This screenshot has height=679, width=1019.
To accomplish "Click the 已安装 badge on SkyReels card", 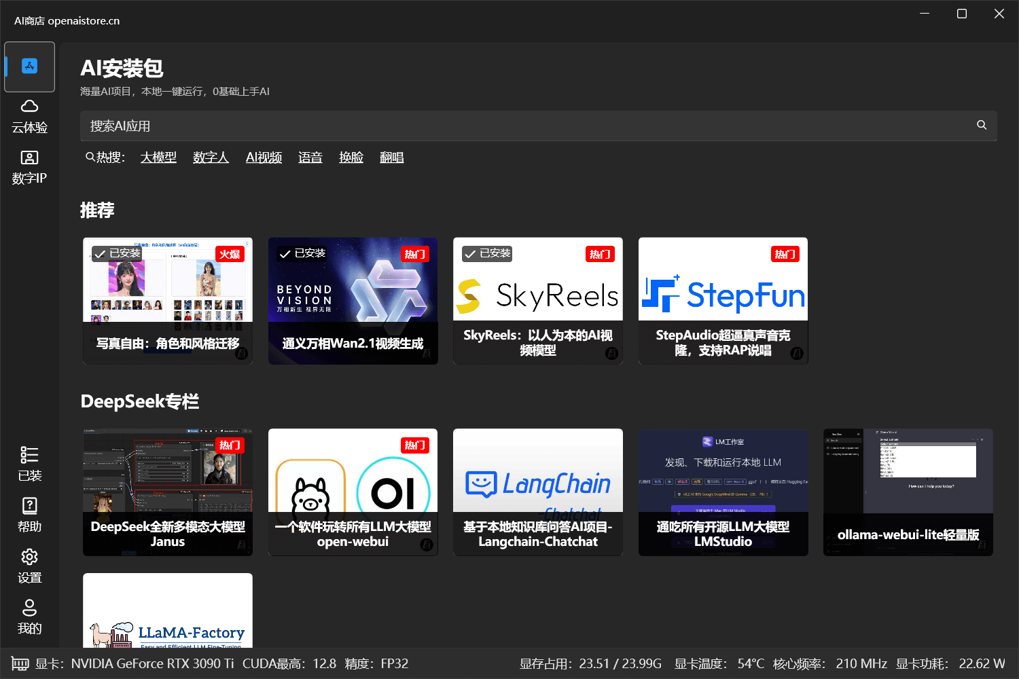I will pyautogui.click(x=487, y=253).
